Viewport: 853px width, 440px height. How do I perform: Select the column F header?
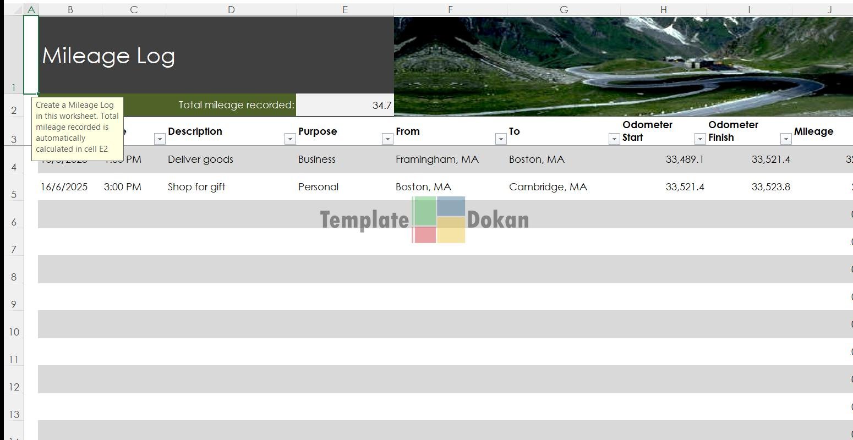pyautogui.click(x=450, y=9)
